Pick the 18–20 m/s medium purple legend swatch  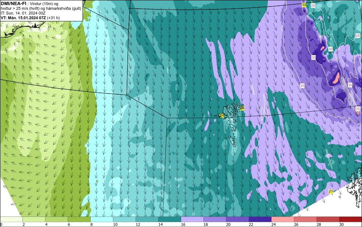pos(215,219)
